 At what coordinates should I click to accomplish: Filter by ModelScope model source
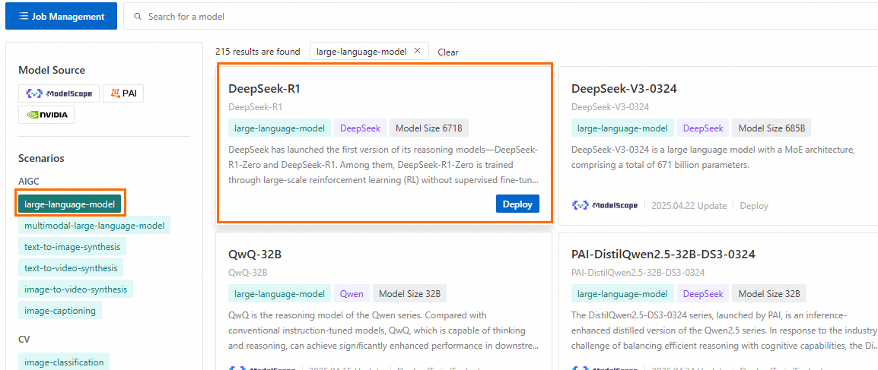click(x=59, y=93)
